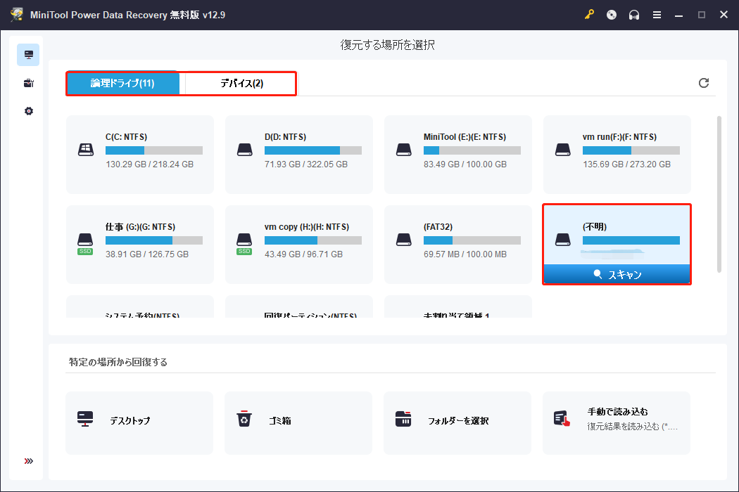Refresh the drive list
Screen dimensions: 739x492
pyautogui.click(x=703, y=83)
